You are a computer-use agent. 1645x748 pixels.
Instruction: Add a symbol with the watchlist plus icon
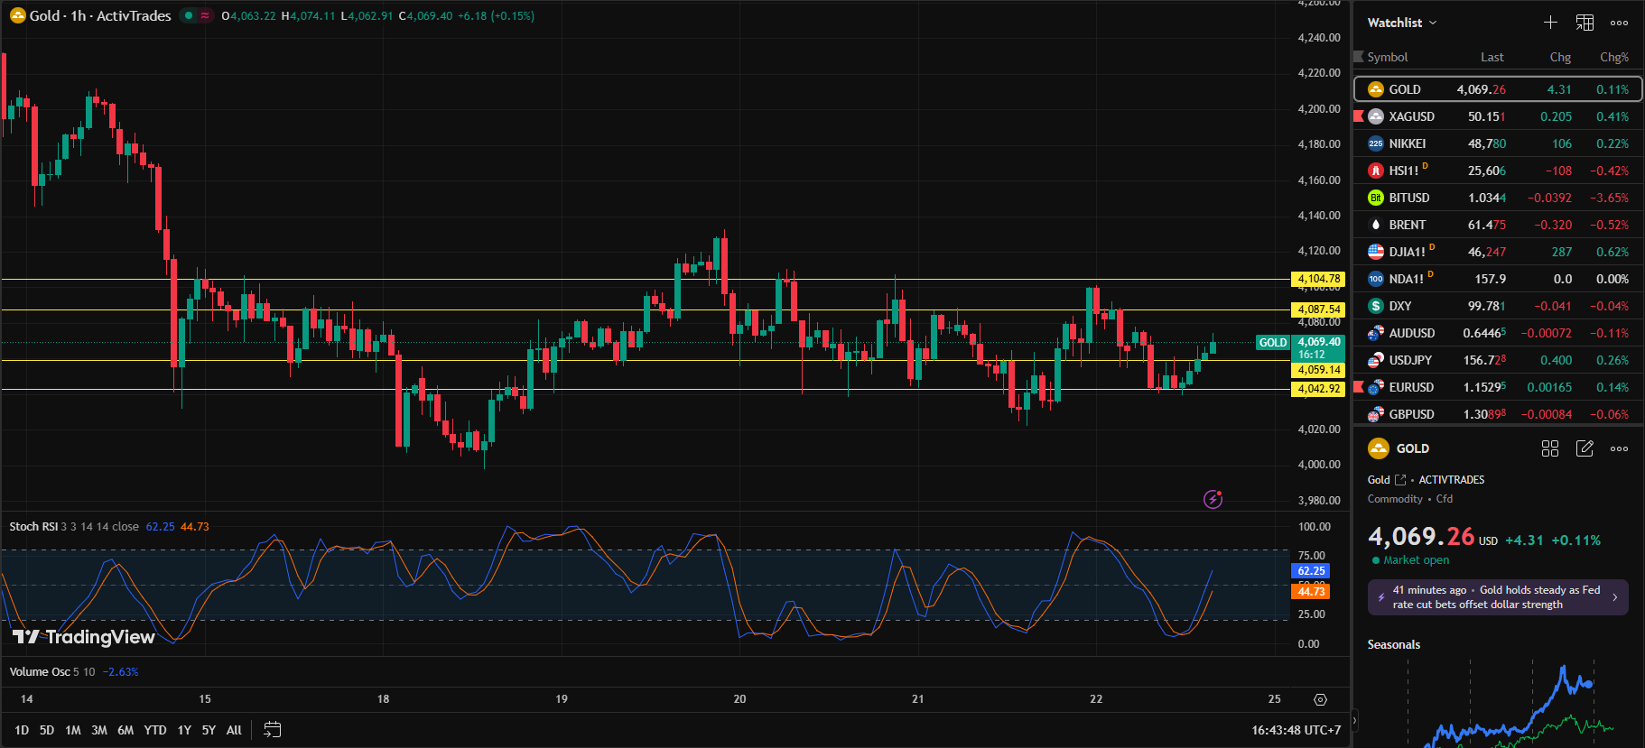[x=1550, y=23]
